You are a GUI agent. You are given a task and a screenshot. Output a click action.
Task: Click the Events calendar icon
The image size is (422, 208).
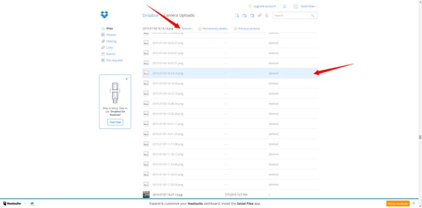(x=103, y=54)
